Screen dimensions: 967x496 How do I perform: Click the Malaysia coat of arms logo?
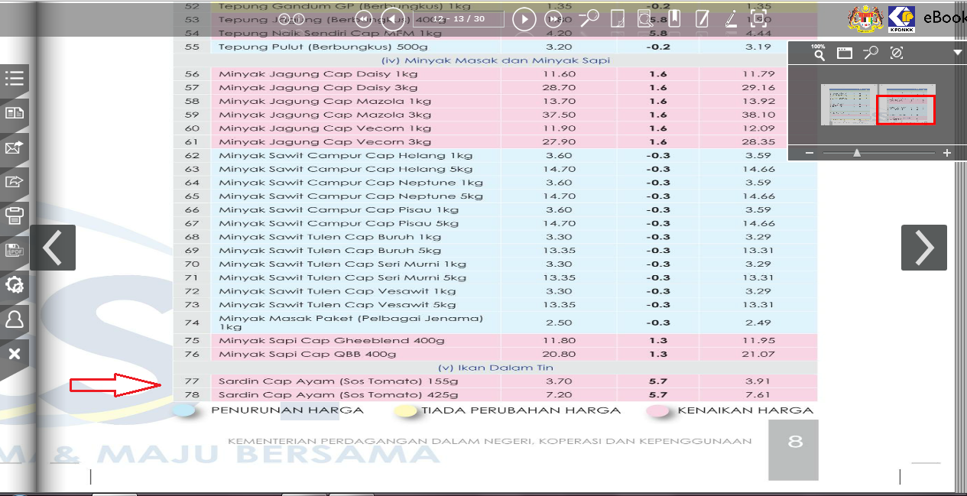pyautogui.click(x=865, y=19)
